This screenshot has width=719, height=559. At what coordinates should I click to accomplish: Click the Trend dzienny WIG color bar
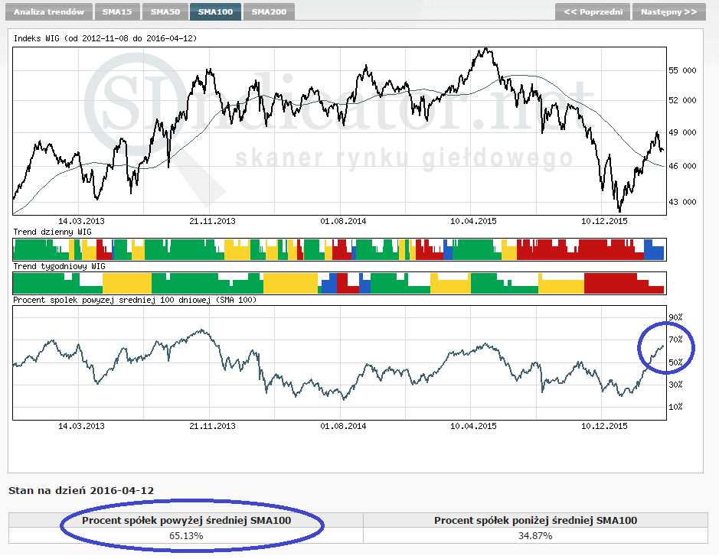(338, 249)
